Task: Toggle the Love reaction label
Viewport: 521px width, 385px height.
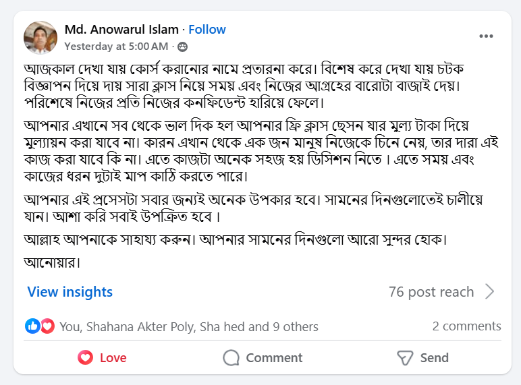Action: coord(113,358)
